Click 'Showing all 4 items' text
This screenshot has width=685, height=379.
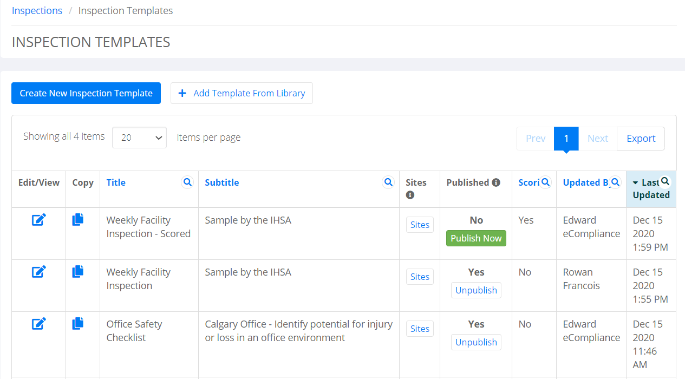[x=64, y=136]
